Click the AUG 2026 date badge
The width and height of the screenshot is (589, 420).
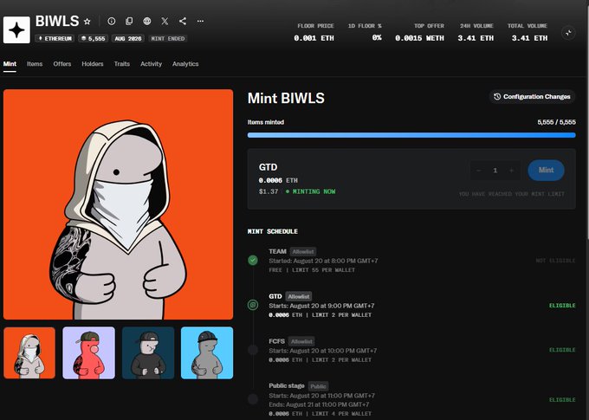coord(127,38)
